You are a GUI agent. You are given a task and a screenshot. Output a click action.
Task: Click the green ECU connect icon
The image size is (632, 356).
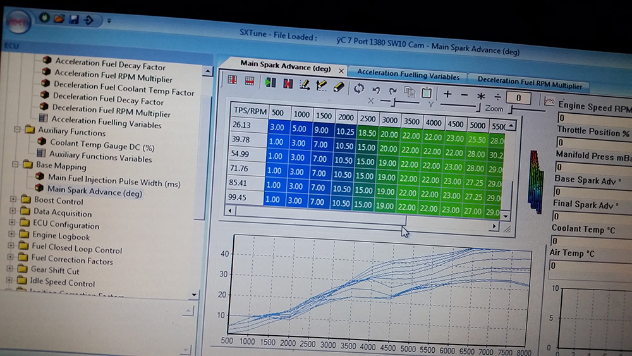pyautogui.click(x=44, y=18)
